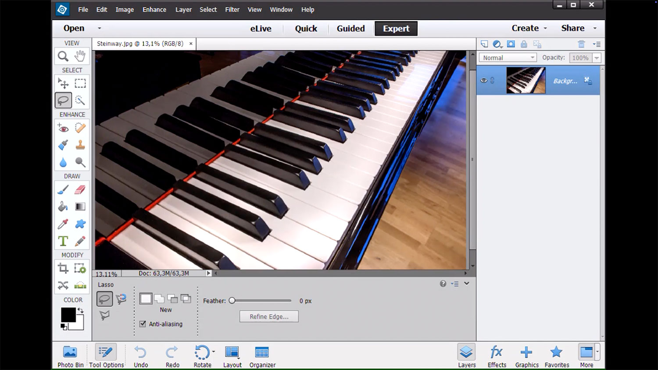Click the Feather slider handle

pyautogui.click(x=232, y=301)
